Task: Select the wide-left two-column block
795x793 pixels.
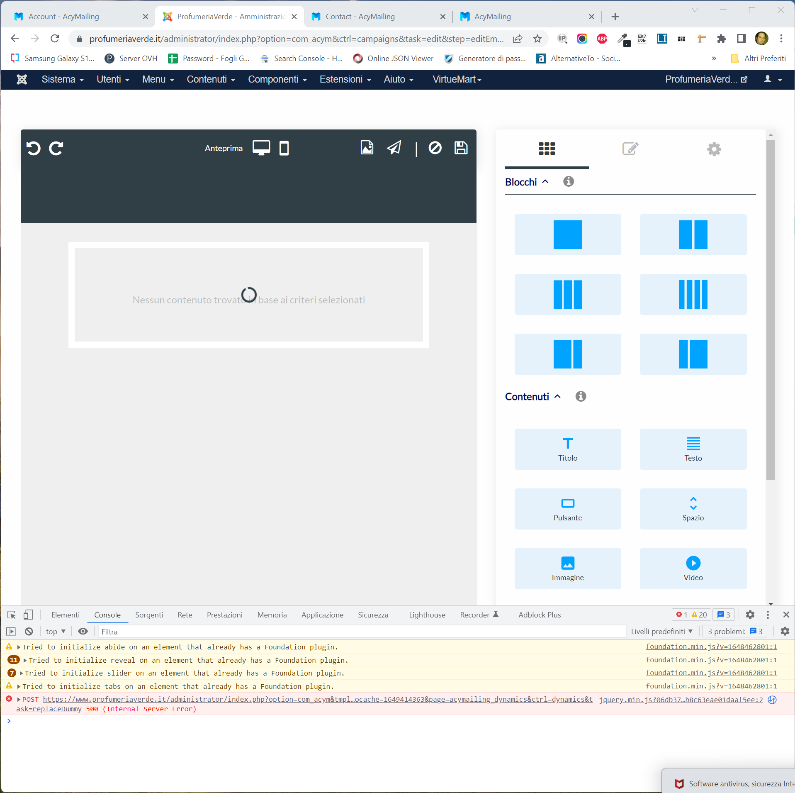Action: pyautogui.click(x=568, y=354)
